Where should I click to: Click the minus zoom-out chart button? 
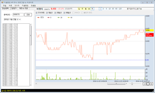(x=148, y=84)
